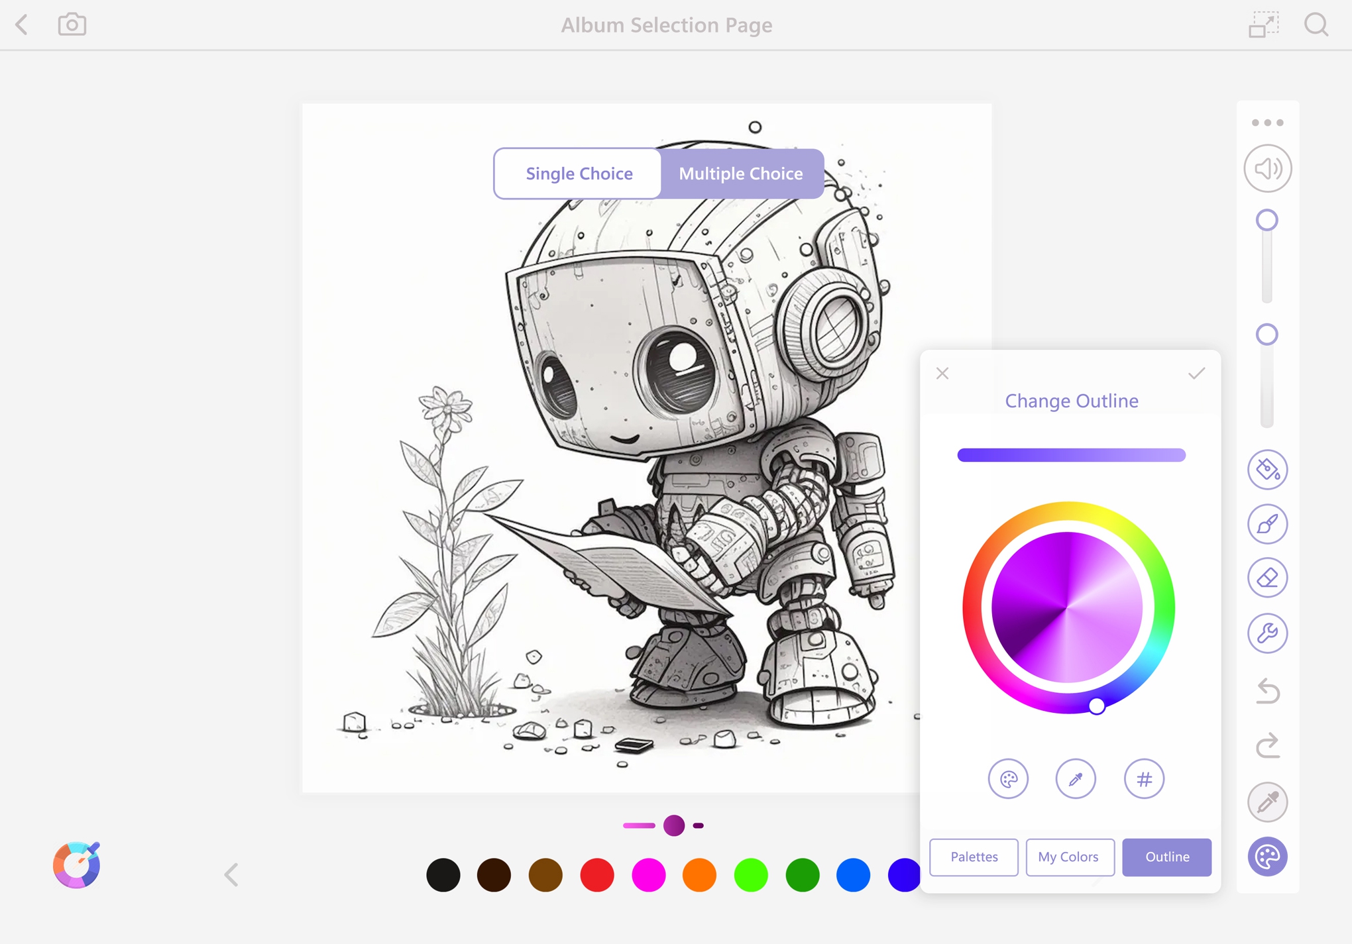Open the search magnifier icon
1352x944 pixels.
(1316, 25)
